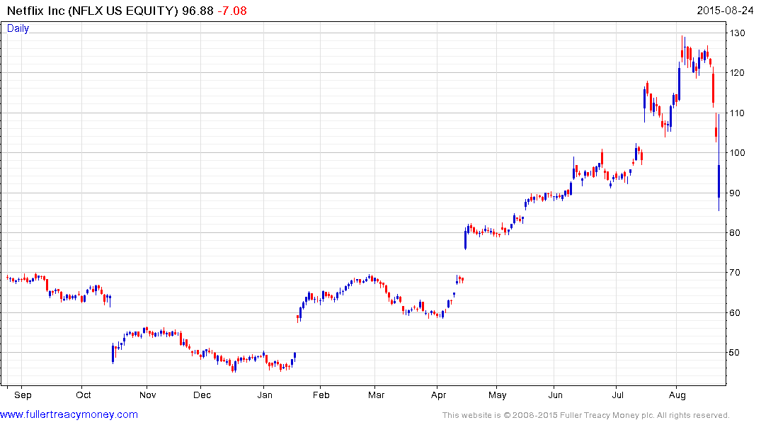
Task: Click the Dec month label
Action: point(202,395)
